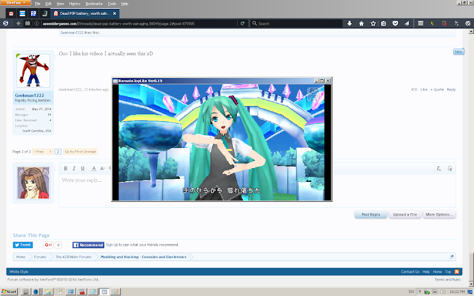Click the S icon left of address bar
This screenshot has width=474, height=296.
pyautogui.click(x=6, y=23)
